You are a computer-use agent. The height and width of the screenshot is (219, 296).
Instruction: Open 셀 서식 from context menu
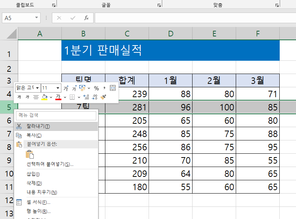coord(56,202)
